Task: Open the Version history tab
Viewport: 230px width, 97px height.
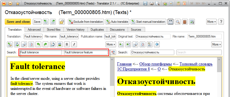Action: (x=76, y=30)
